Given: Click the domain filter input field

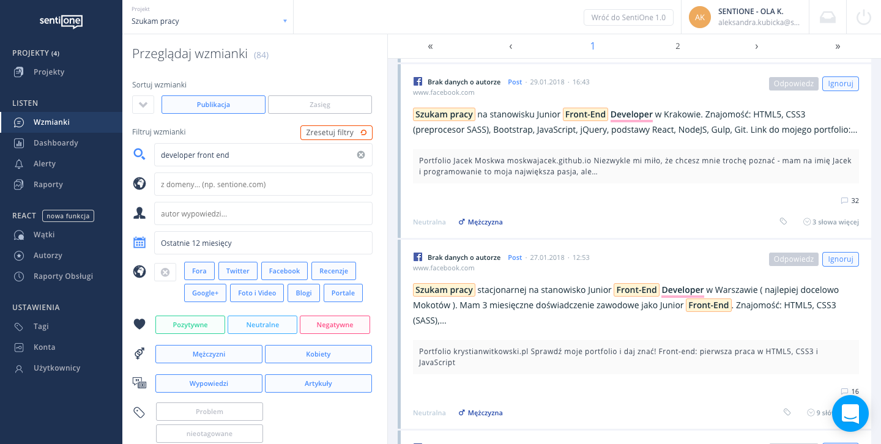Looking at the screenshot, I should click(263, 184).
